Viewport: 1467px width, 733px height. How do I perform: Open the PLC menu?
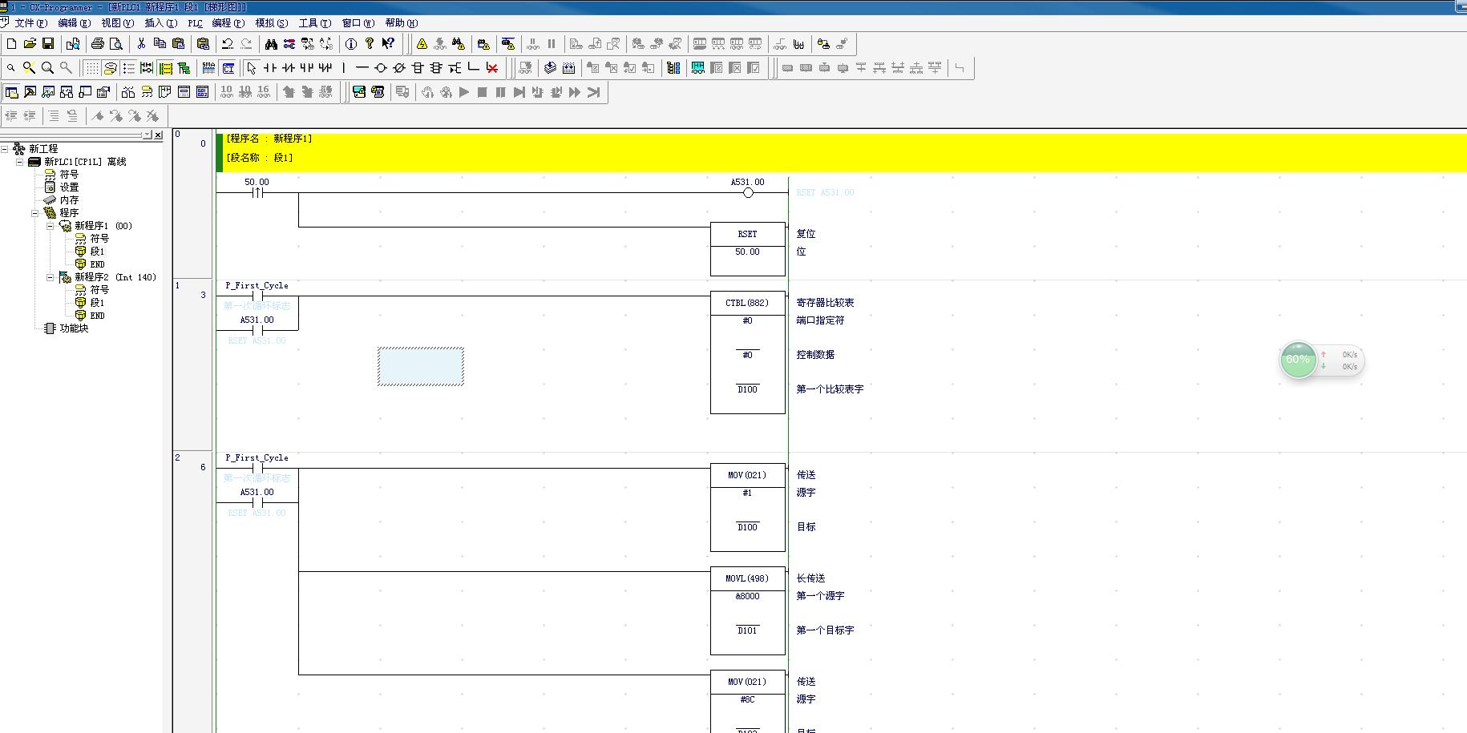[x=195, y=23]
